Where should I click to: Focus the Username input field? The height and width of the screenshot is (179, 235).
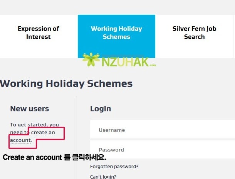click(163, 130)
